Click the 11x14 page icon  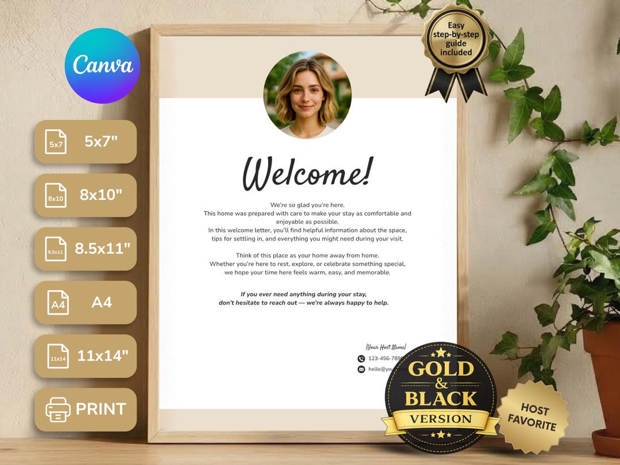58,356
